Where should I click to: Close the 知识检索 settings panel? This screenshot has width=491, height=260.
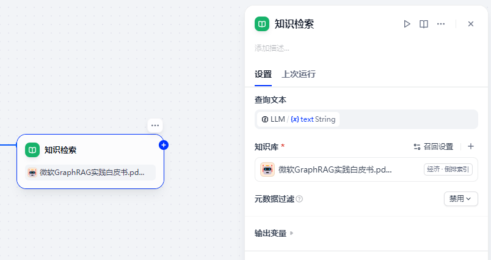pos(471,24)
